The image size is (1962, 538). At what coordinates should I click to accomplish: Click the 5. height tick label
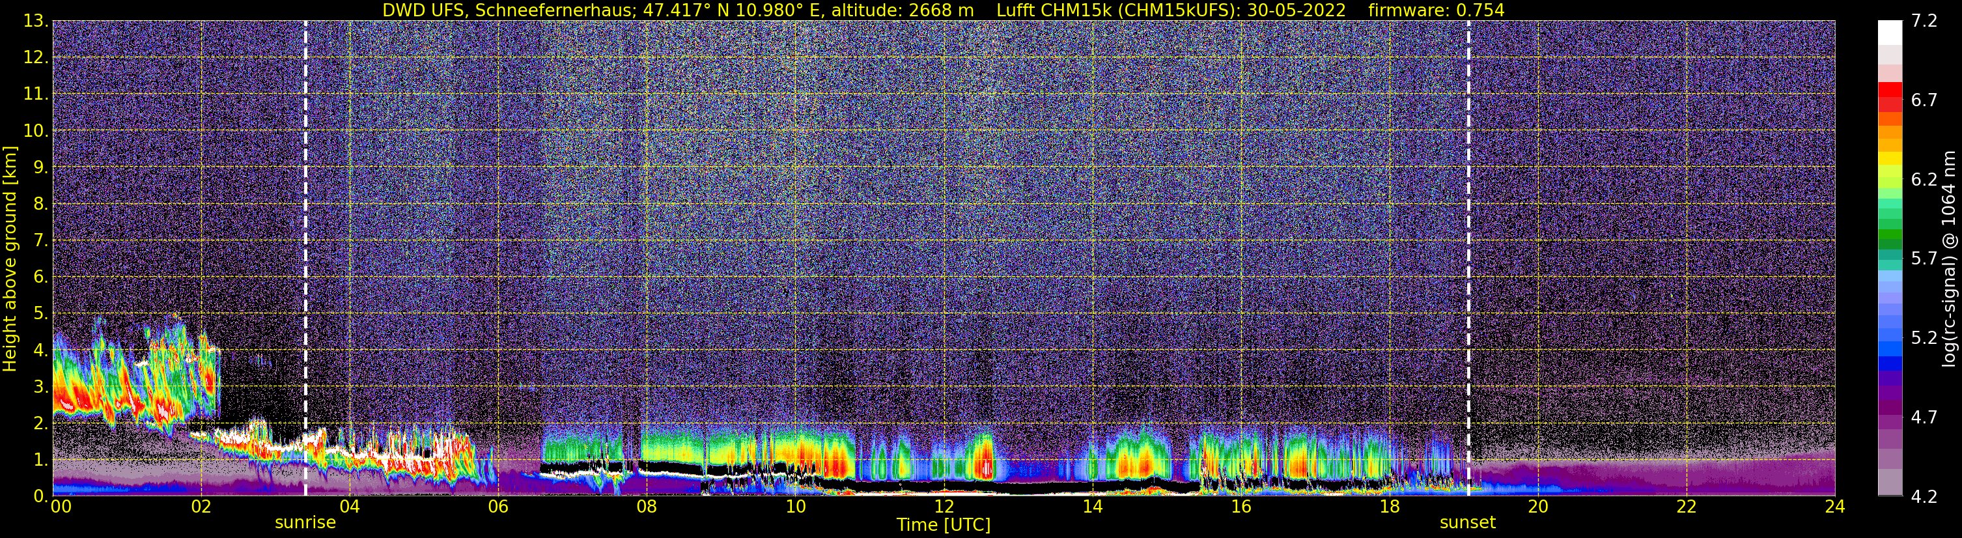coord(40,313)
